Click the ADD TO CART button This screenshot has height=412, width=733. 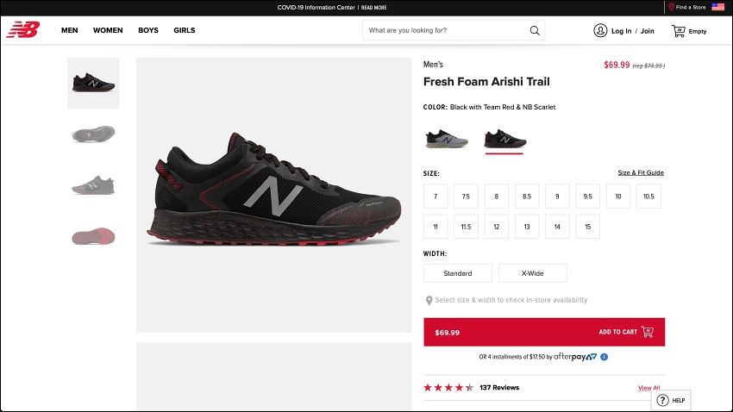click(544, 332)
